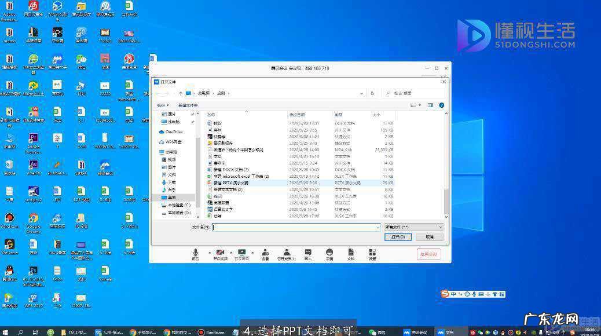The width and height of the screenshot is (601, 336).
Task: Open the 文档 documents panel
Action: coord(351,251)
